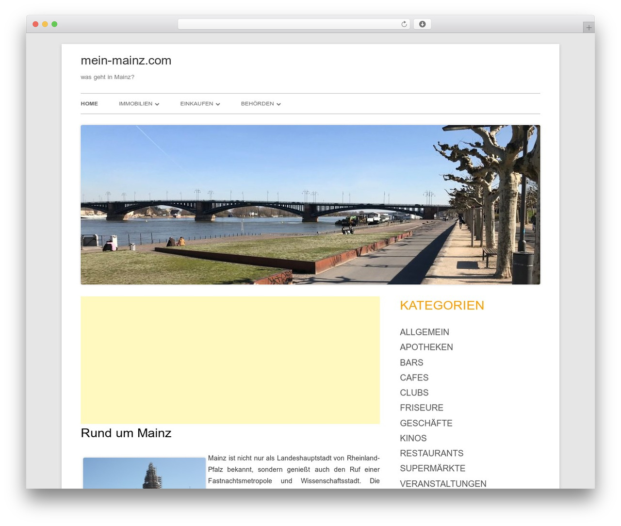621x526 pixels.
Task: Open the BARS category
Action: (411, 363)
